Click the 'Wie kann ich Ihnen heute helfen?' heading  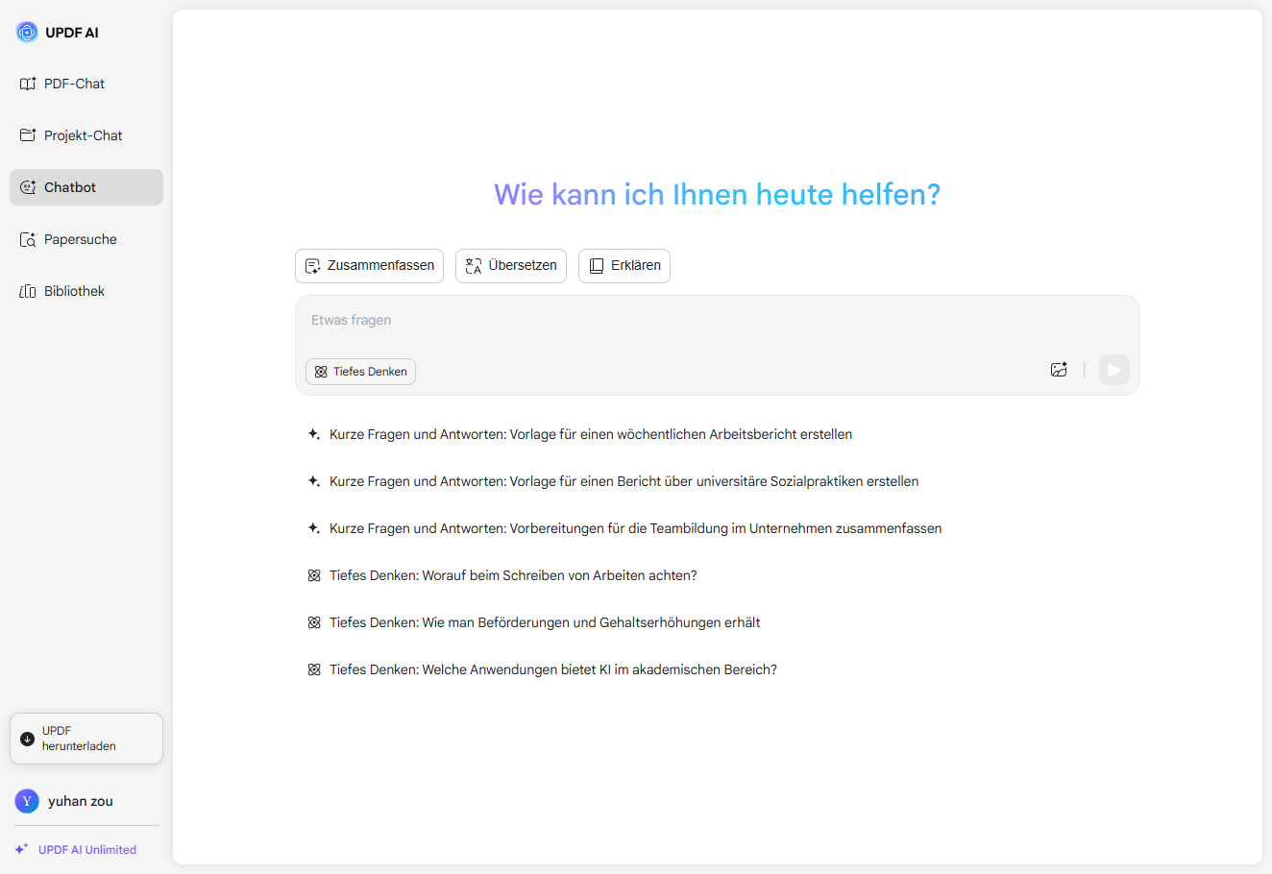coord(717,195)
